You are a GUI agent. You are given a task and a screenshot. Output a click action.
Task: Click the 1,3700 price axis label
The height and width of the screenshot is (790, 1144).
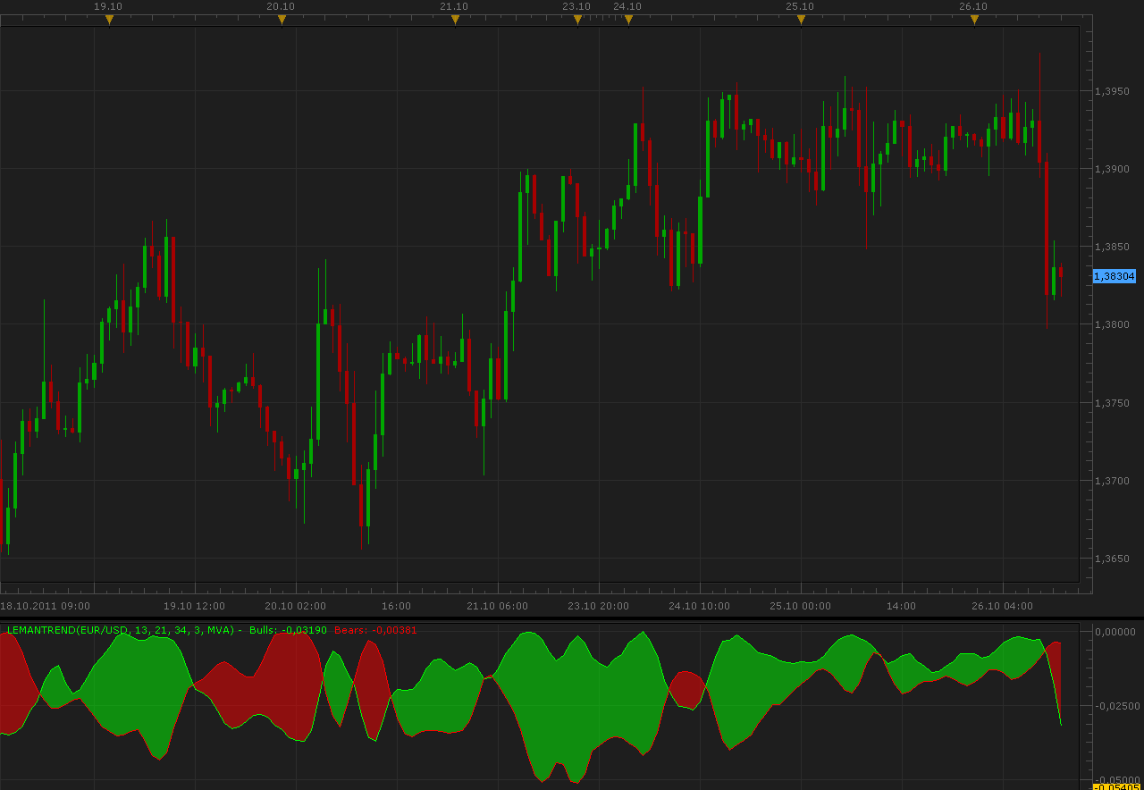coord(1114,481)
